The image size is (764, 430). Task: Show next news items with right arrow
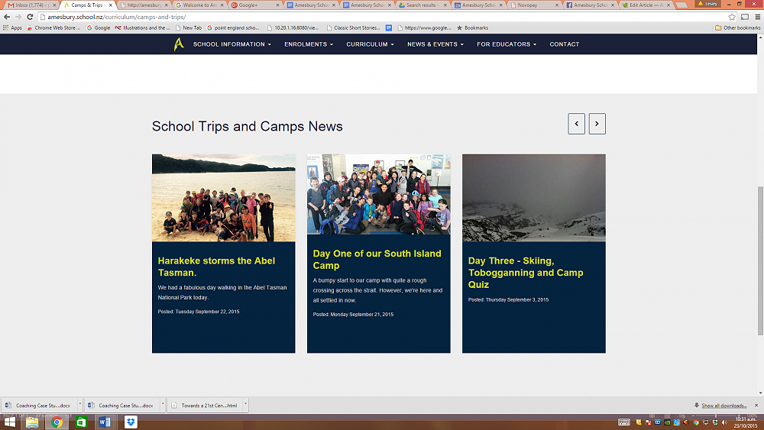coord(597,124)
